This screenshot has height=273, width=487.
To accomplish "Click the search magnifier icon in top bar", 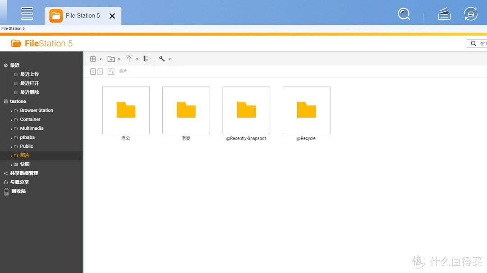I will 404,14.
